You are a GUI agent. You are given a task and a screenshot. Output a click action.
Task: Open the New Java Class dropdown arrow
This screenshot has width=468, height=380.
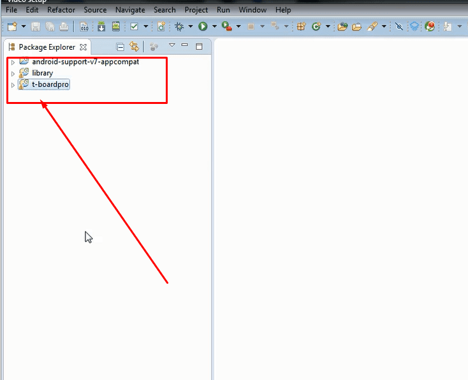click(x=328, y=27)
